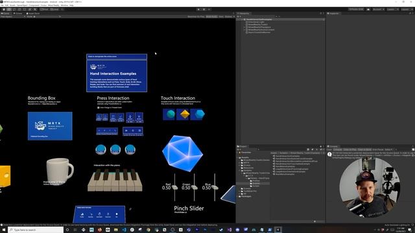Toggle Local handle rotation button
Image resolution: width=415 pixels, height=233 pixels.
[54, 10]
